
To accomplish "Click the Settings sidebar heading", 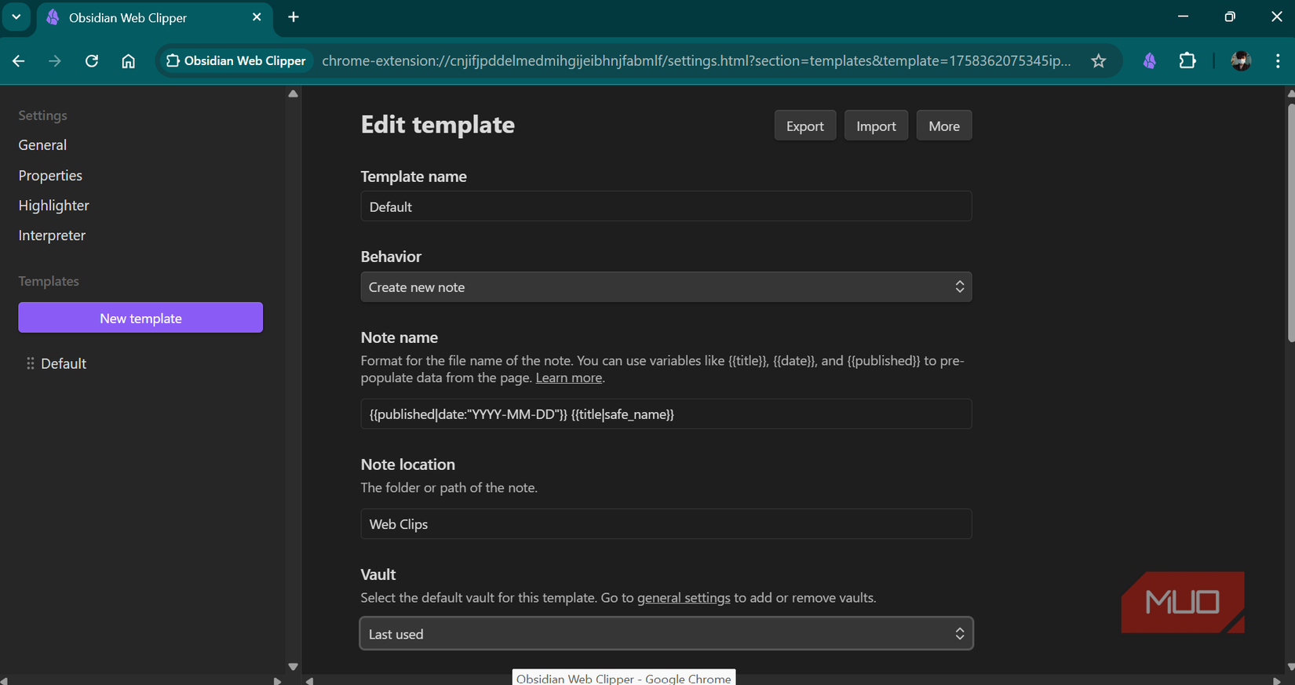I will click(42, 115).
